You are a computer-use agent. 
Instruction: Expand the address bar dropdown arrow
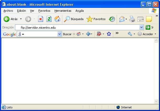click(x=142, y=27)
